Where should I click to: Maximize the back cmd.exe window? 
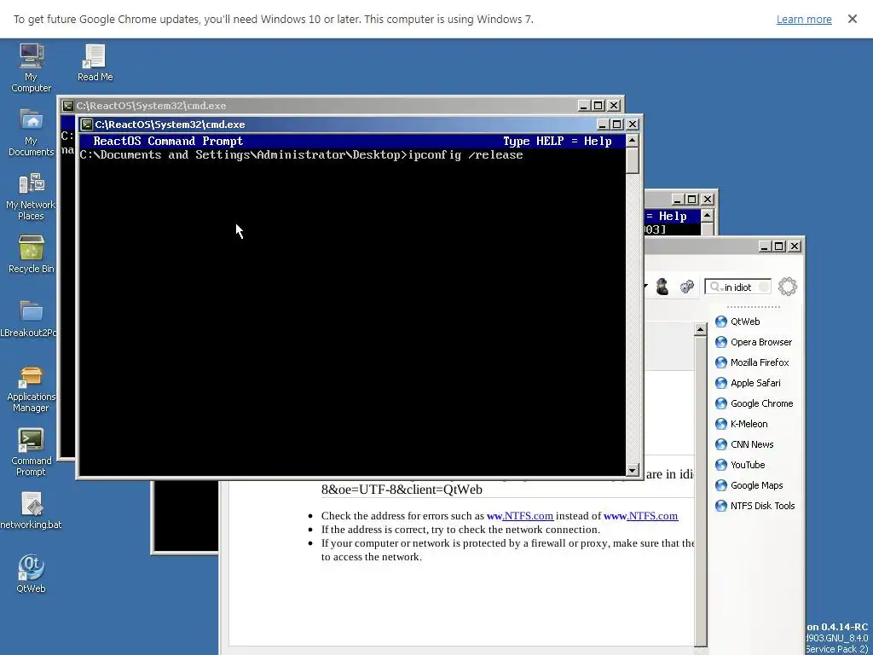pos(598,106)
